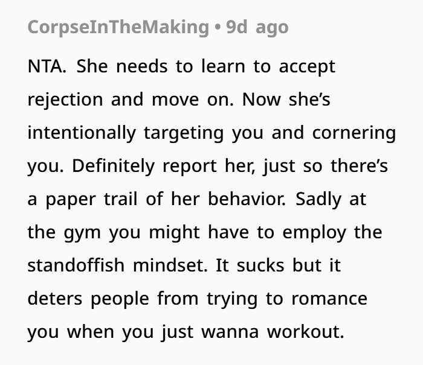The image size is (423, 365).
Task: Open the CorpseInTheMaking user profile
Action: click(118, 28)
